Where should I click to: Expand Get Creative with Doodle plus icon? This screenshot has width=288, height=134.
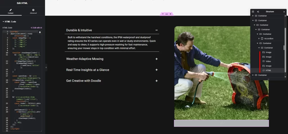(x=156, y=81)
